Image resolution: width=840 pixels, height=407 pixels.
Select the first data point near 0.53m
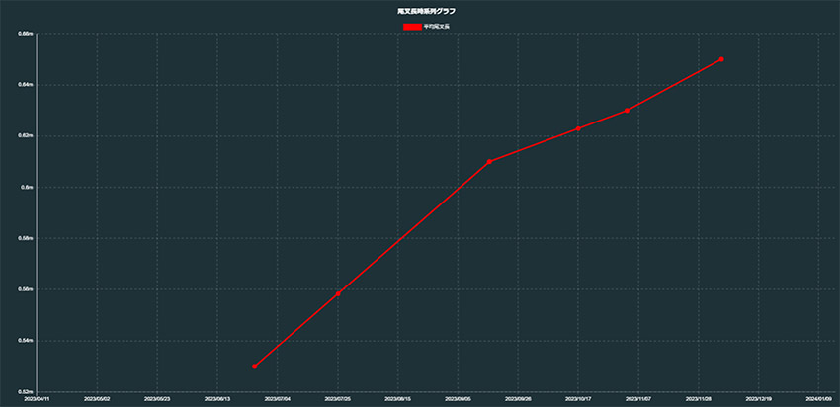[254, 366]
